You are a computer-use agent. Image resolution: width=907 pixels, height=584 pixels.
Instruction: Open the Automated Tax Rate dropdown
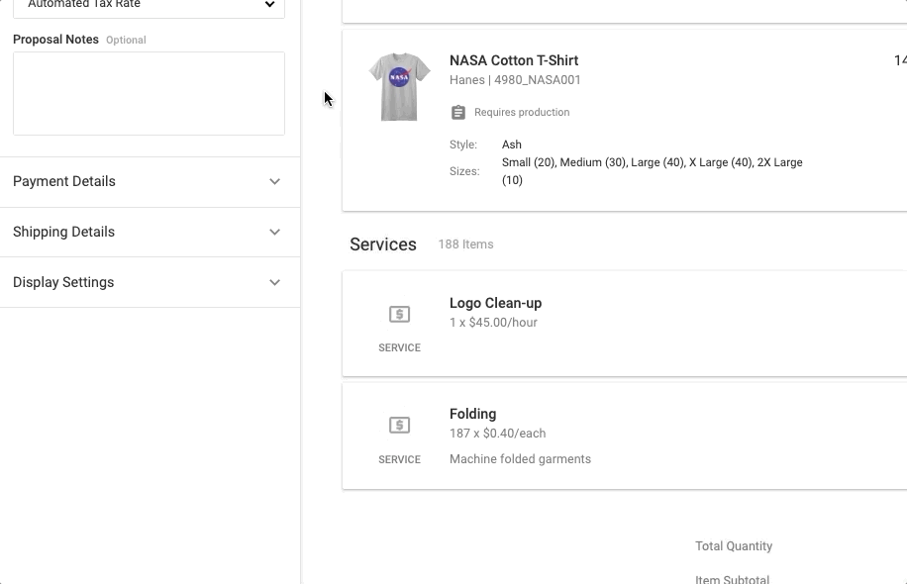tap(149, 6)
